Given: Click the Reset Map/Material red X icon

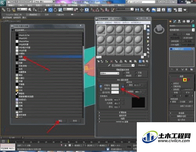Looking at the screenshot, I should 112,61.
